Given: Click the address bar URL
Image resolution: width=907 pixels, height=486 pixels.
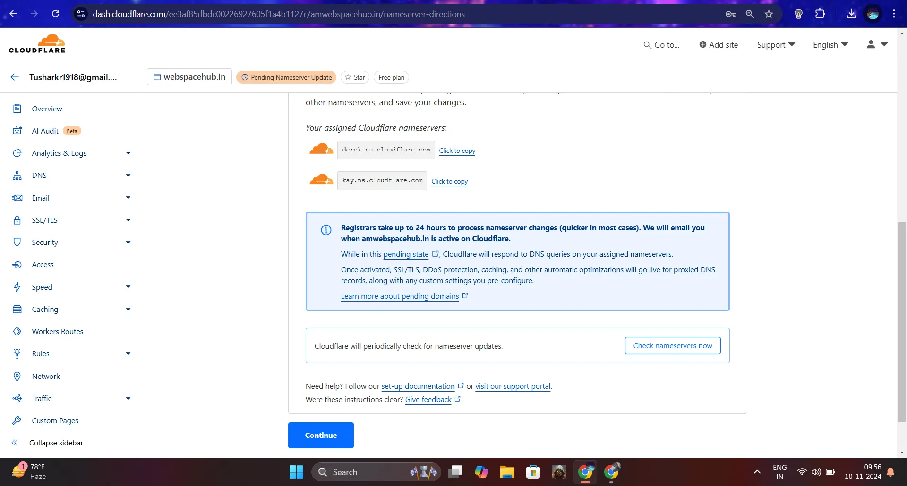Looking at the screenshot, I should pos(279,14).
